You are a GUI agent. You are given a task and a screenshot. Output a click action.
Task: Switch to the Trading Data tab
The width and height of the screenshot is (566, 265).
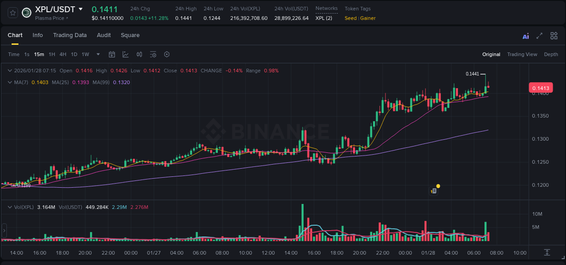(x=70, y=35)
